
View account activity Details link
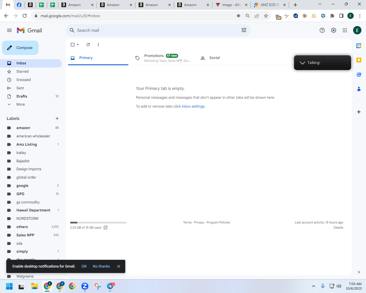(x=338, y=228)
